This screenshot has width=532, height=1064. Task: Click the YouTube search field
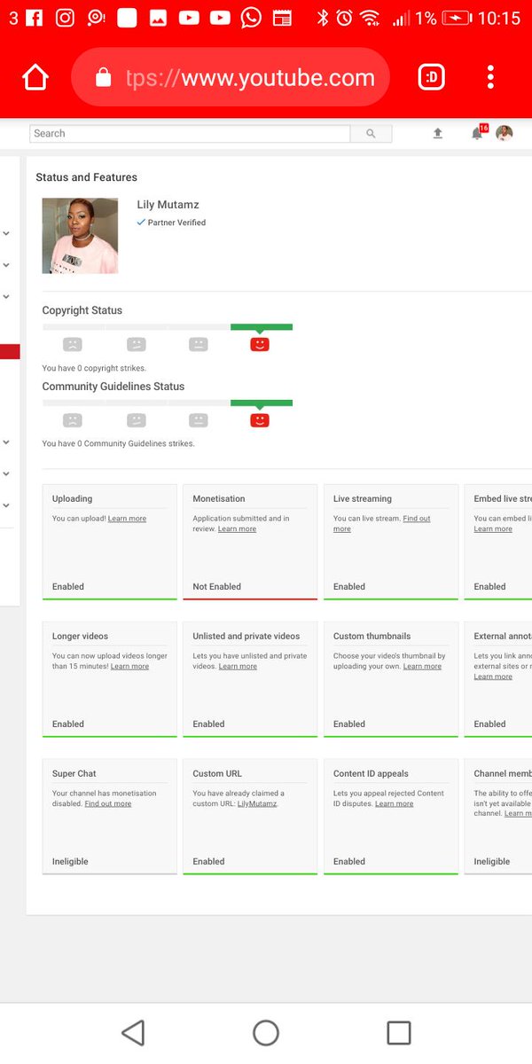tap(190, 133)
